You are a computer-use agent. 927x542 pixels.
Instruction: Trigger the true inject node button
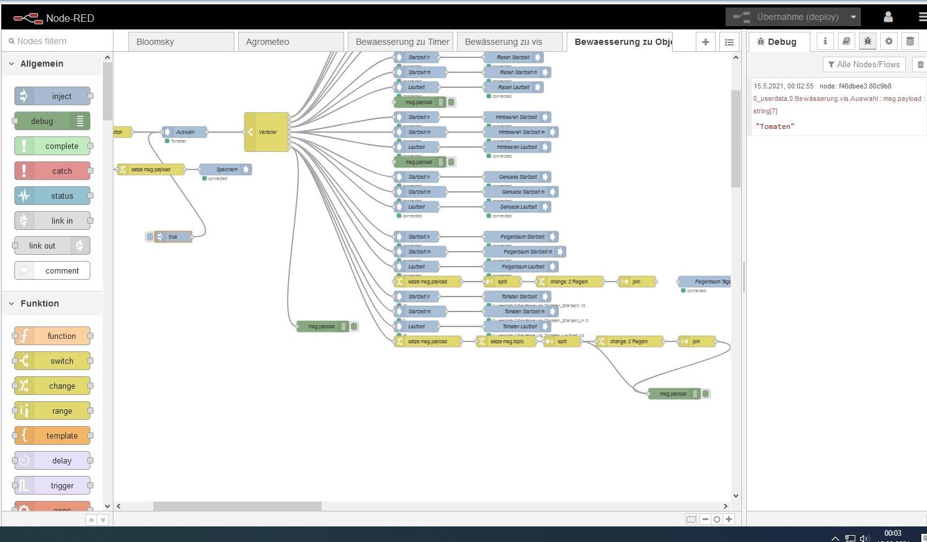pos(150,237)
